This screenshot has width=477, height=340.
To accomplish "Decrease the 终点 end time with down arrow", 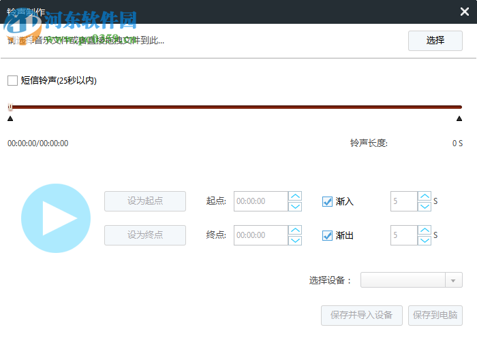I will click(295, 241).
